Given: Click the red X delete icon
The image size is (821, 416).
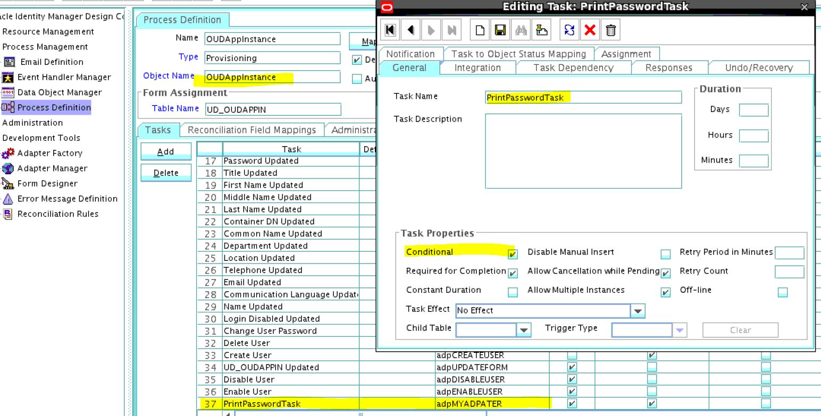Looking at the screenshot, I should pyautogui.click(x=590, y=30).
